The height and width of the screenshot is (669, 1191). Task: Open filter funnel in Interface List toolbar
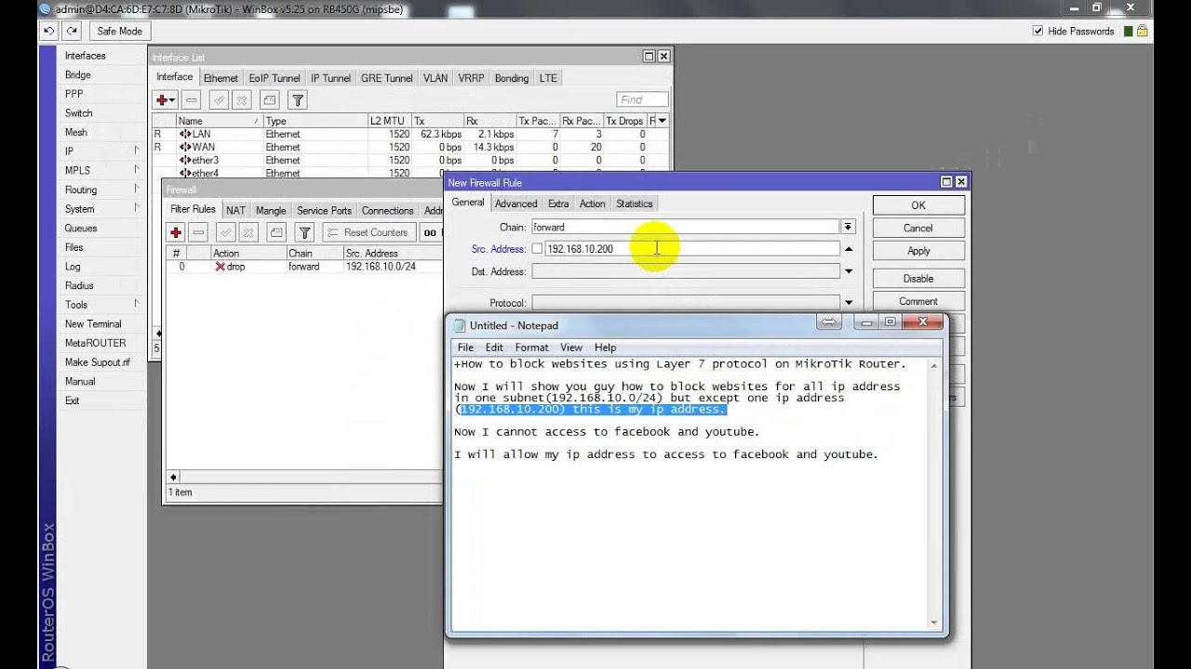(298, 99)
